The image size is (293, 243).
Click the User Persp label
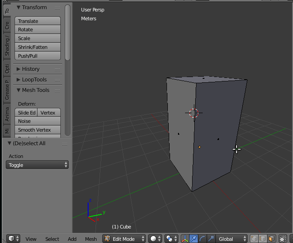[x=93, y=10]
